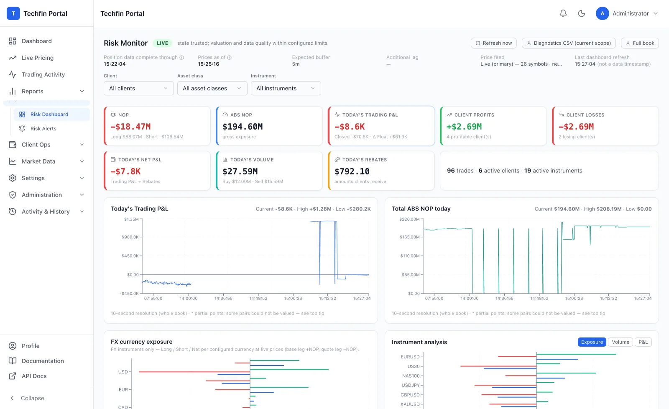Viewport: 669px width, 409px height.
Task: Expand the Client Ops chevron
Action: [x=82, y=145]
